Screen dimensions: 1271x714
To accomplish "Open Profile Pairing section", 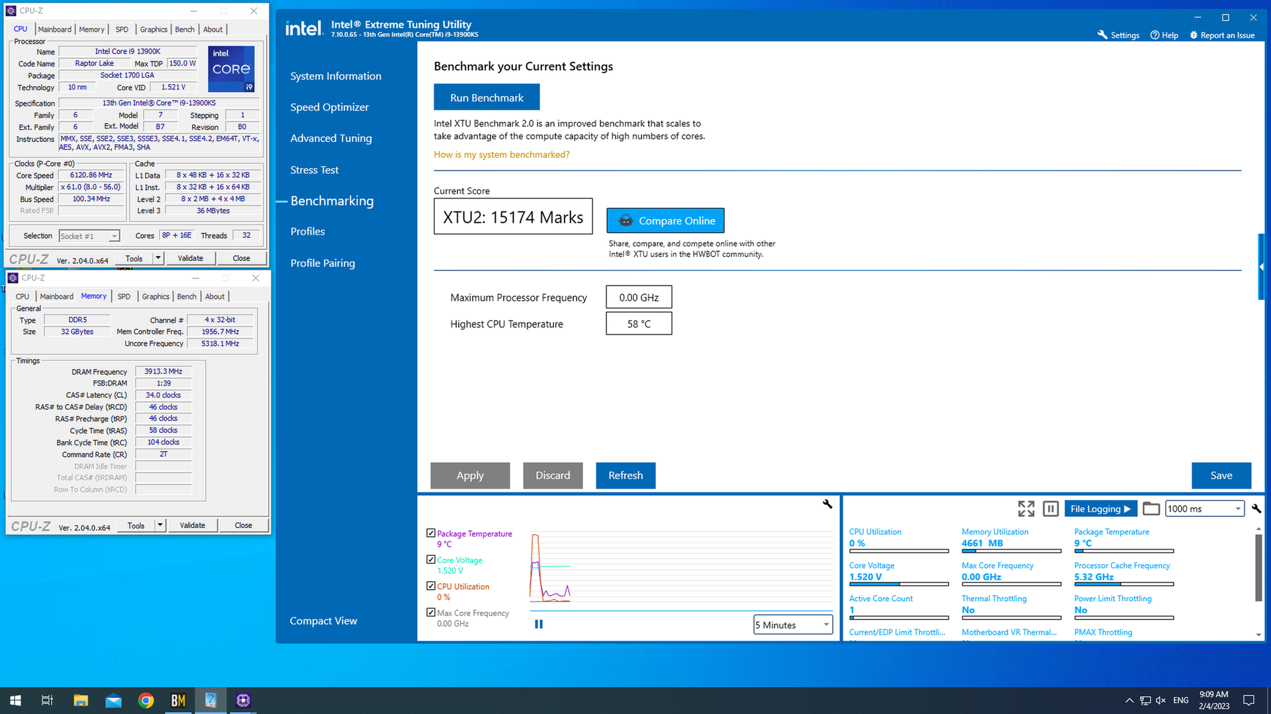I will point(322,263).
